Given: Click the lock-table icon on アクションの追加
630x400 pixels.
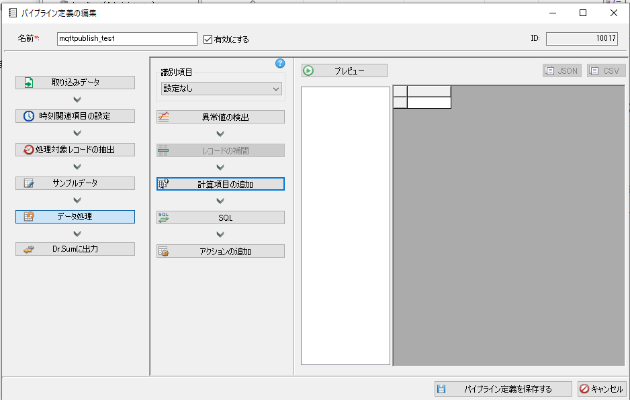Looking at the screenshot, I should 163,252.
